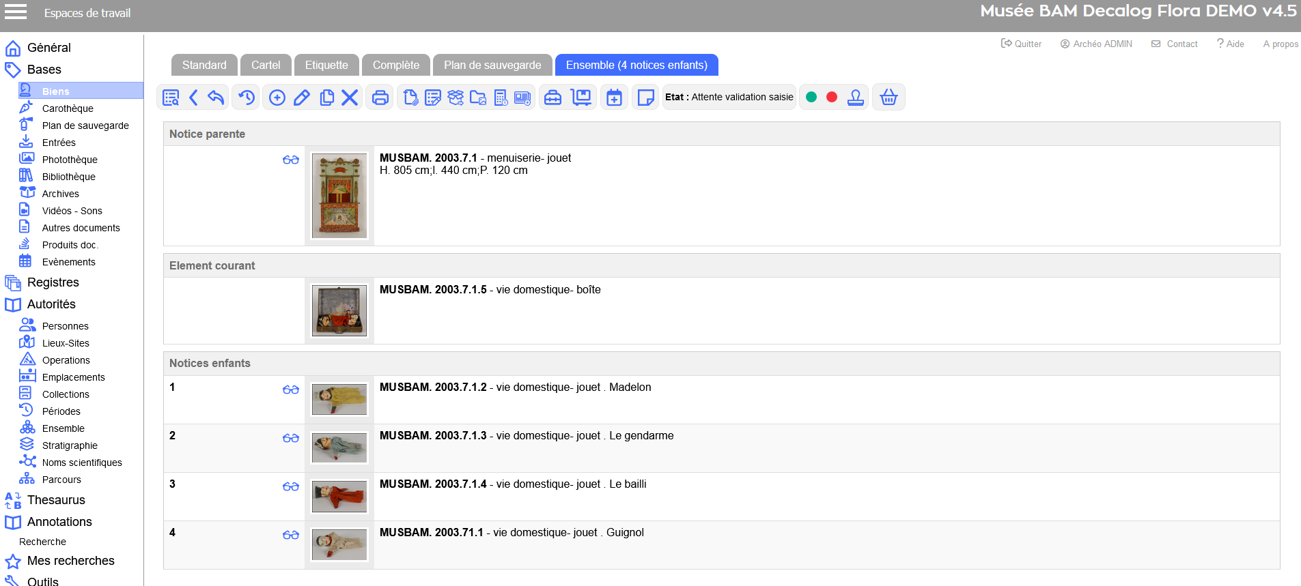
Task: Click the Etat : Attente validation saisie field
Action: 729,97
